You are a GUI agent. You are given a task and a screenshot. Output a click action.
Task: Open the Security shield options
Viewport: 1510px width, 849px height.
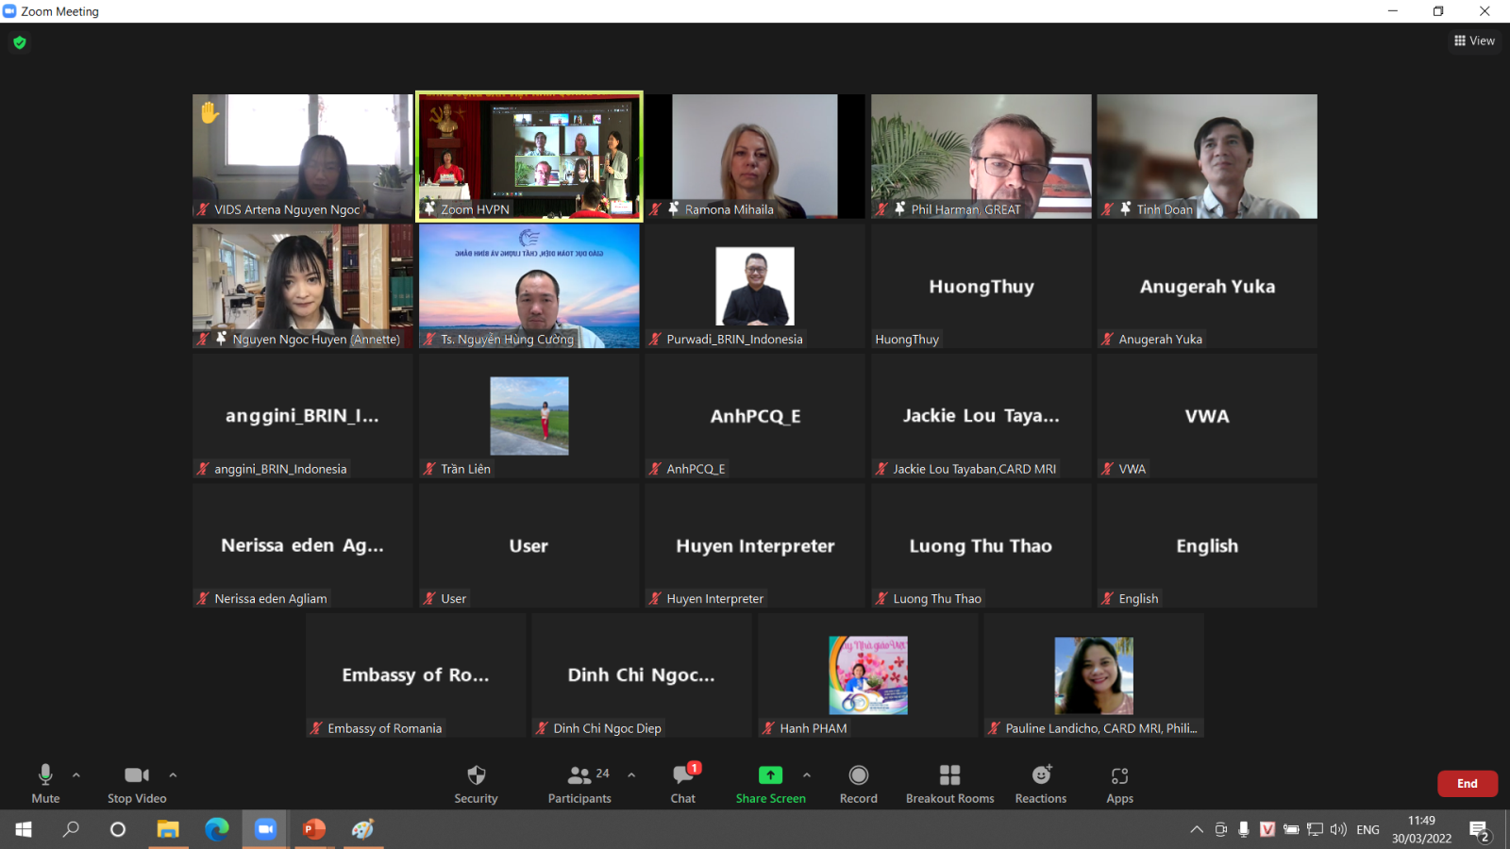(x=476, y=775)
